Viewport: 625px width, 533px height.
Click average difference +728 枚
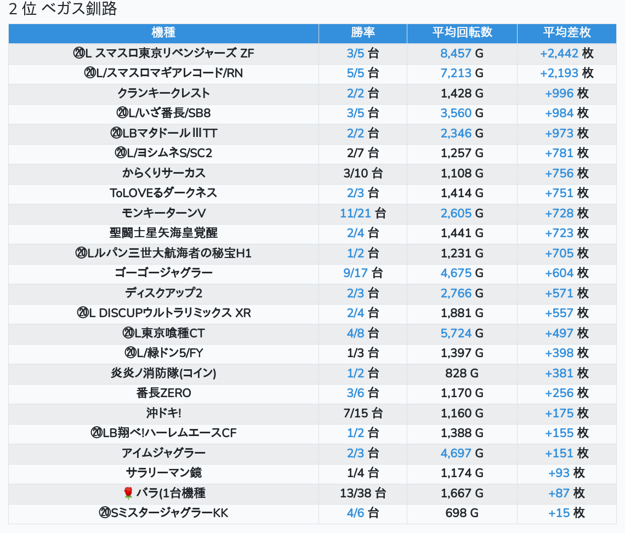click(567, 213)
